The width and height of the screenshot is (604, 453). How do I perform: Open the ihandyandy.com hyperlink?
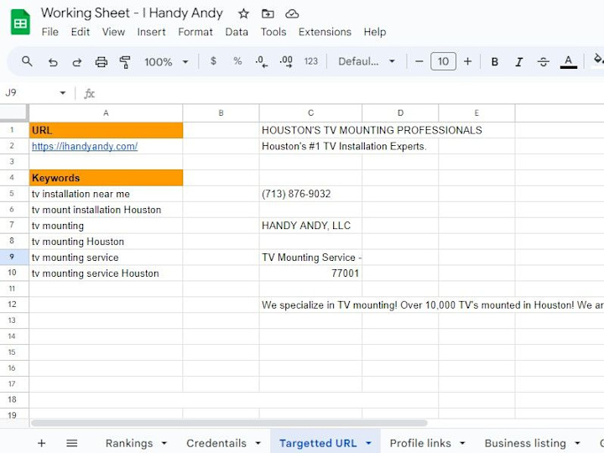tap(85, 146)
